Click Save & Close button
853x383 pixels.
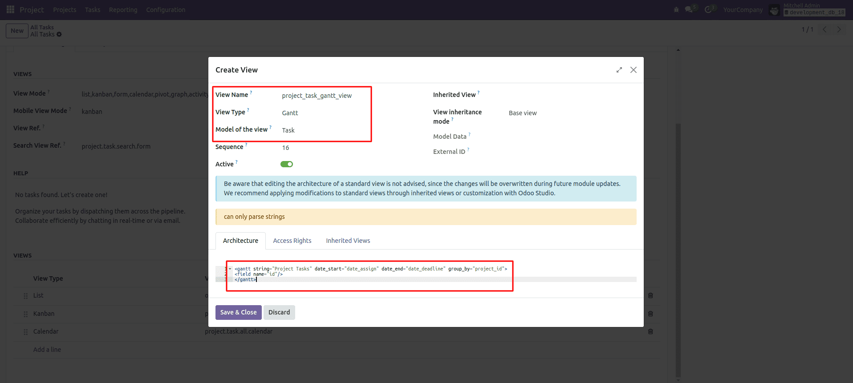click(x=239, y=312)
